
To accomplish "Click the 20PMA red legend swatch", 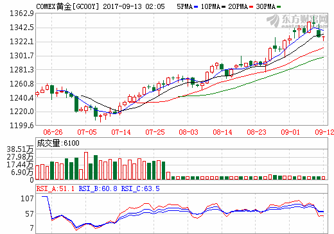I will pyautogui.click(x=251, y=7).
